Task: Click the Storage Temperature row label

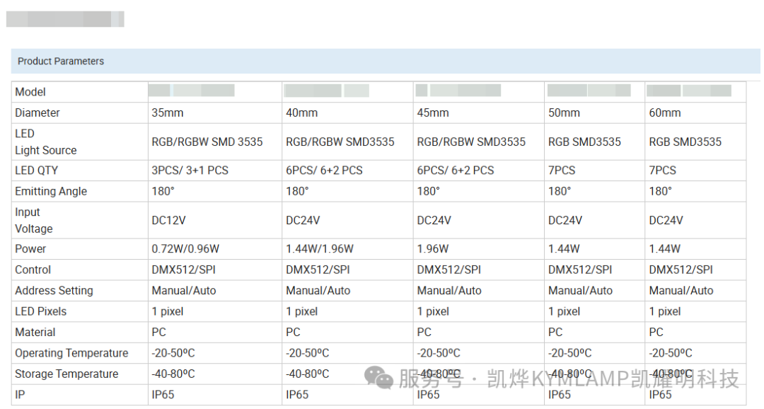Action: pos(66,374)
